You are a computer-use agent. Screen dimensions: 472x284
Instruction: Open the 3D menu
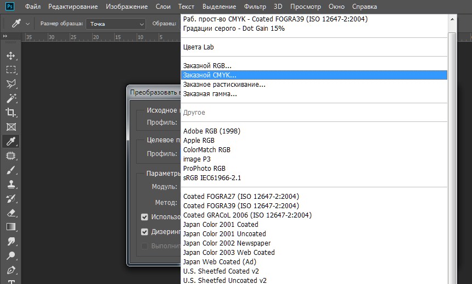pos(278,7)
